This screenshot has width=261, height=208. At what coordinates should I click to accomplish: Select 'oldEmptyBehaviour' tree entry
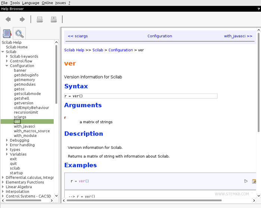click(x=31, y=108)
